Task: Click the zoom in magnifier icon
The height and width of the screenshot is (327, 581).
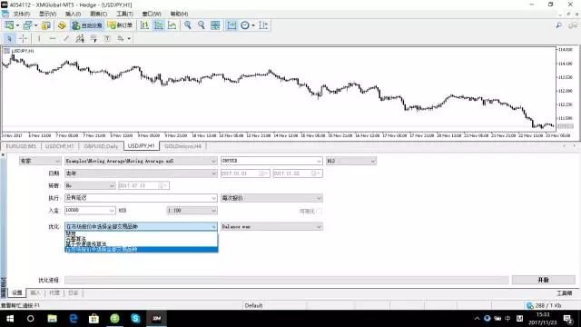Action: (x=188, y=25)
